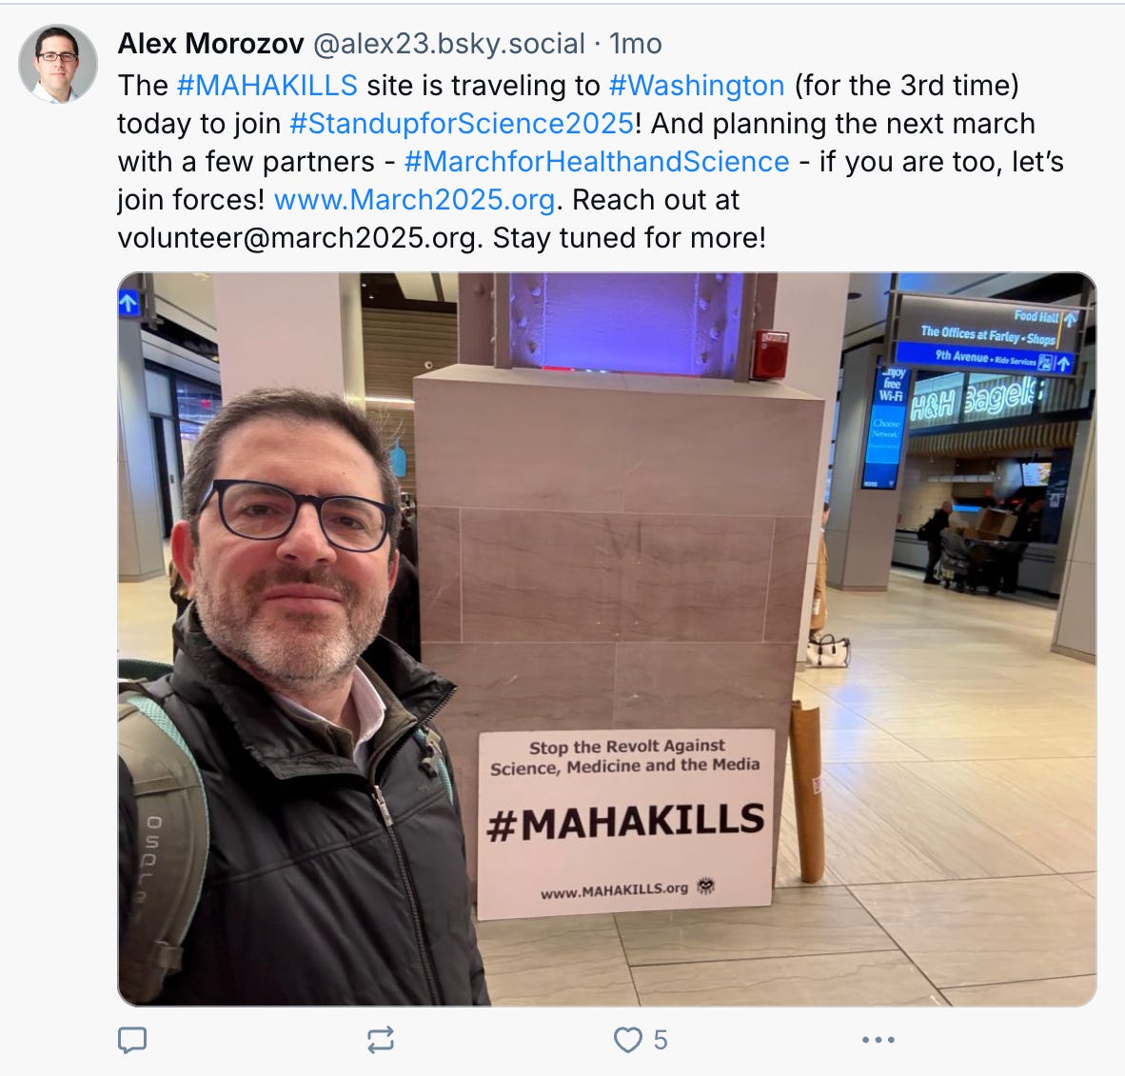Open the three-dot more options menu
This screenshot has width=1125, height=1076.
coord(878,1040)
